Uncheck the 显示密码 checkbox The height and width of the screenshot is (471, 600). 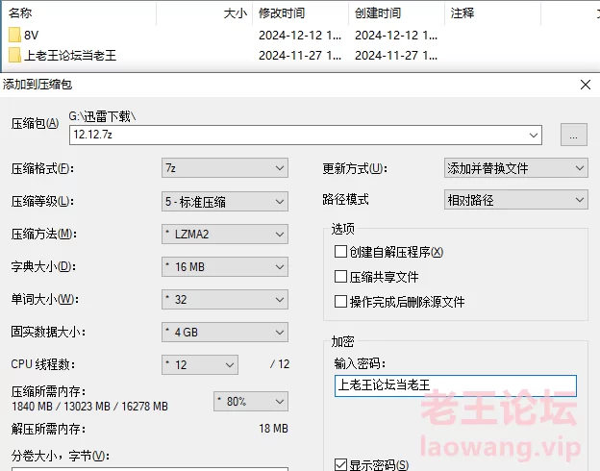340,465
